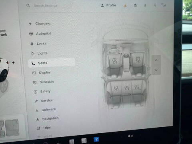This screenshot has width=192, height=144.
Task: Open notifications via the bell icon
Action: point(145,5)
